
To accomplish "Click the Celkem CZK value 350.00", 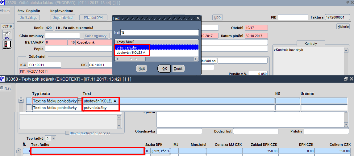I will [x=332, y=151].
